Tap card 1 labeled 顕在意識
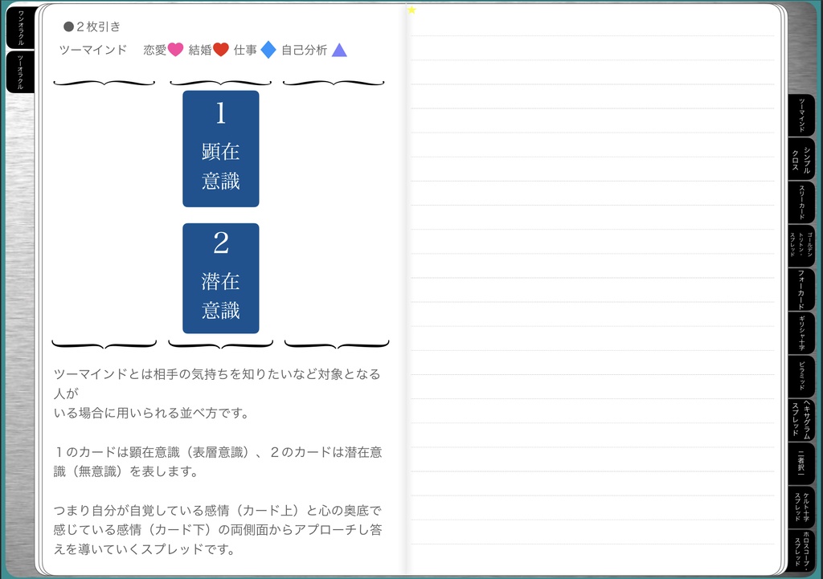Screen dimensions: 823x579 click(220, 149)
